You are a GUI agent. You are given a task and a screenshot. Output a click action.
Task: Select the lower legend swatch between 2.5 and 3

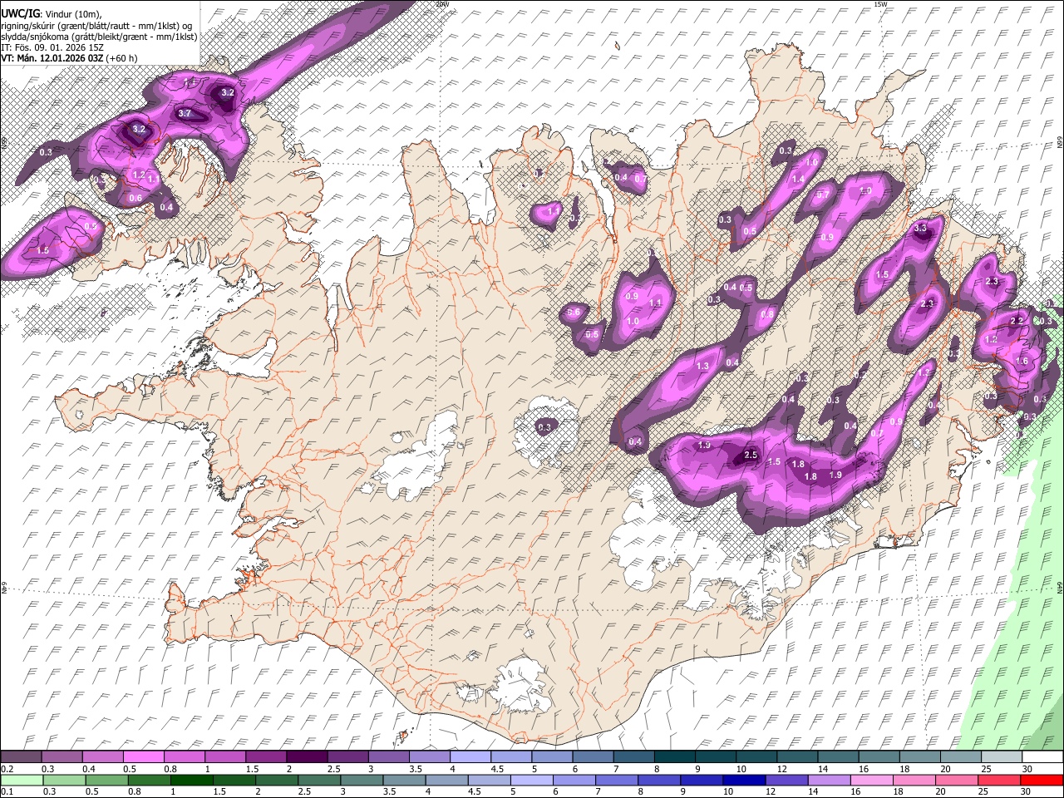coord(319,780)
